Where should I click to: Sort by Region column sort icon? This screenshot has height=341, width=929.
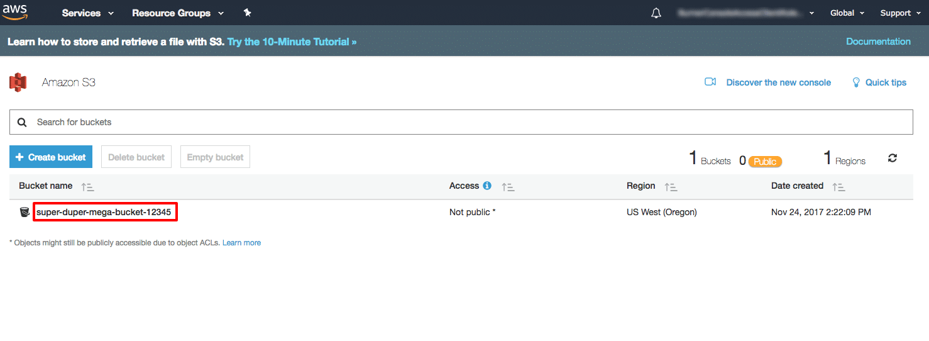(671, 187)
